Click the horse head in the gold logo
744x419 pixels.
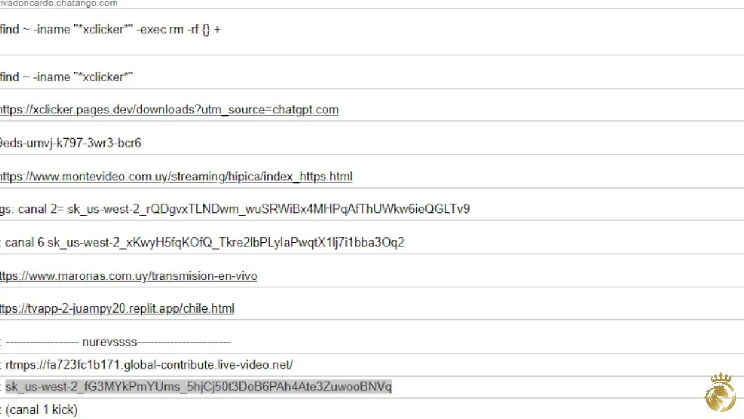(x=720, y=399)
